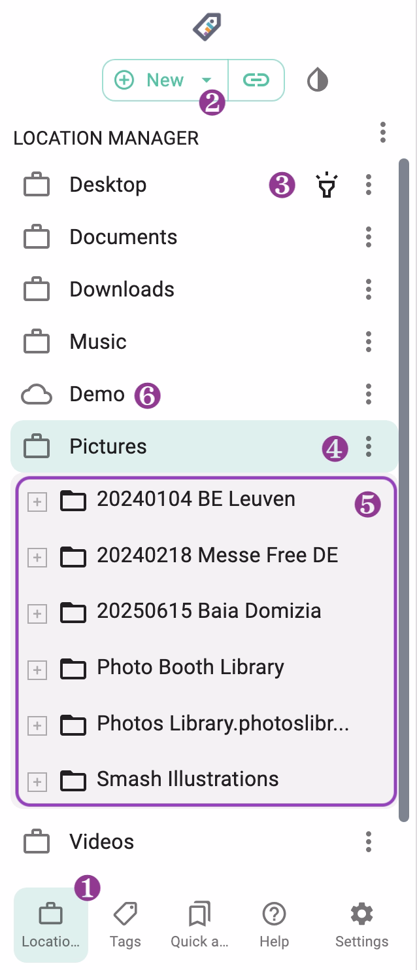Click the TagSpaces logo icon
Screen dimensions: 417x970
pos(207,27)
